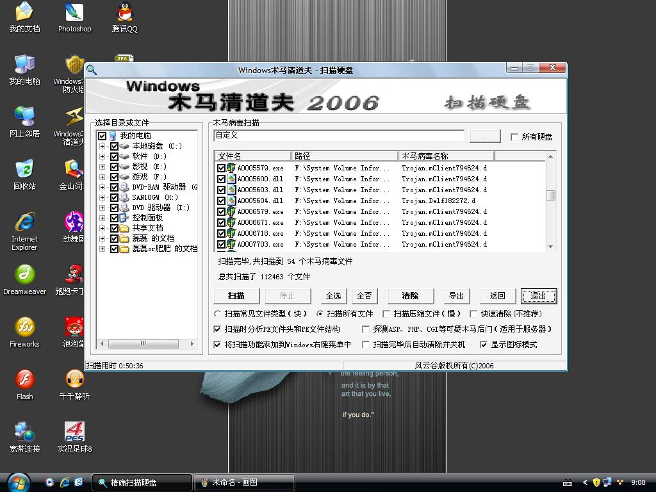This screenshot has width=656, height=492.
Task: Expand 软件 (D:) tree node
Action: 102,156
